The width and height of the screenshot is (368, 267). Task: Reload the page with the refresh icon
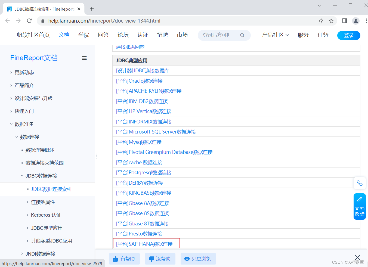coord(29,21)
